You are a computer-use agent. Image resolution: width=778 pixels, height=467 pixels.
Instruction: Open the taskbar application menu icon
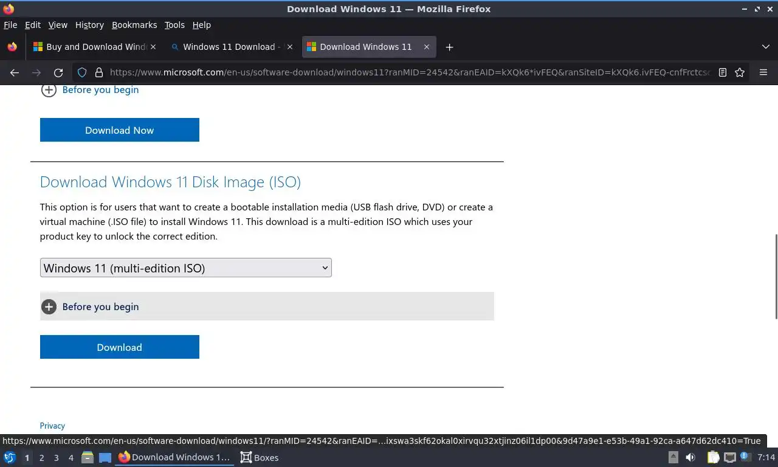[x=9, y=457]
